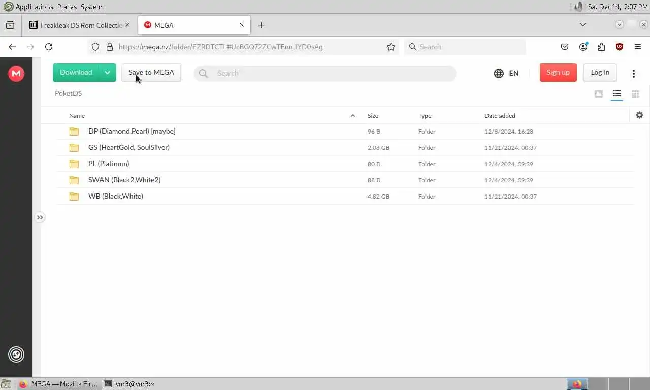Open Pocket save icon
Screen dimensions: 650x390
(565, 47)
